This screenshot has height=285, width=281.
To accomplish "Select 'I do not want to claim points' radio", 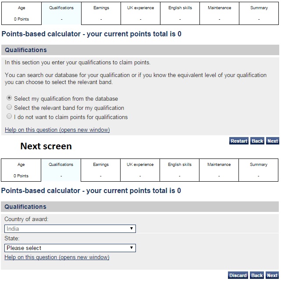I will click(9, 116).
